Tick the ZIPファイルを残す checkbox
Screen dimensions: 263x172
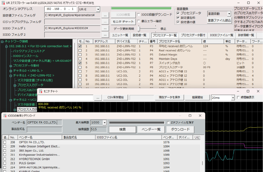click(x=169, y=123)
